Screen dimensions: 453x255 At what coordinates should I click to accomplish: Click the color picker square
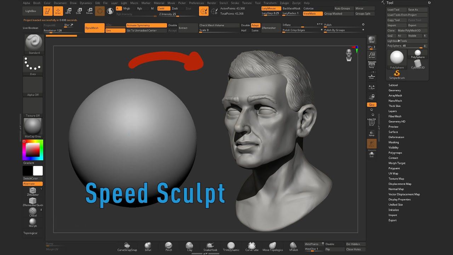click(x=33, y=150)
